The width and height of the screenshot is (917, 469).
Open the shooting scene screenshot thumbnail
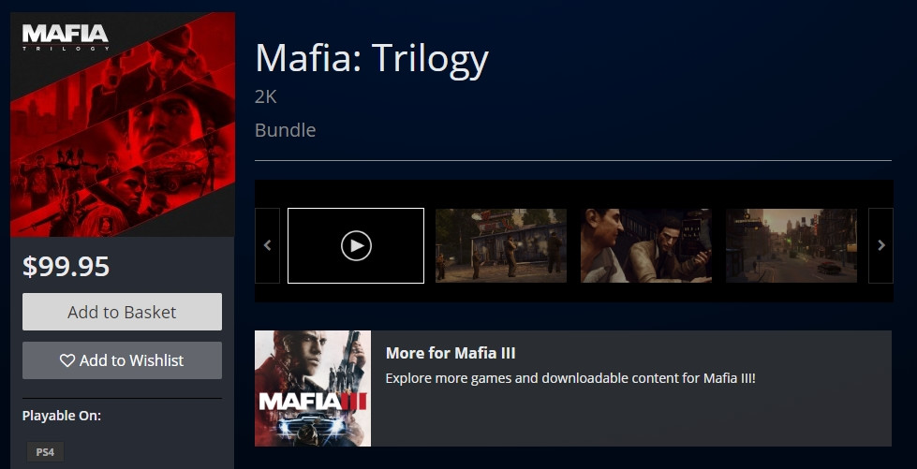coord(501,245)
